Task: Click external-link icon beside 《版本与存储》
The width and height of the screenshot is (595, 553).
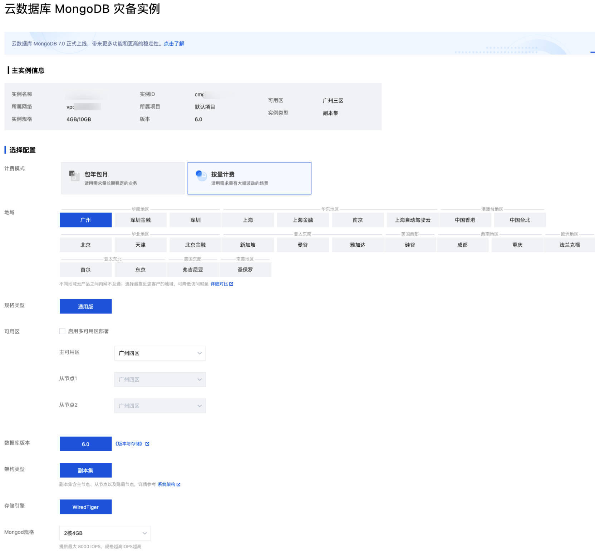Action: (x=147, y=444)
